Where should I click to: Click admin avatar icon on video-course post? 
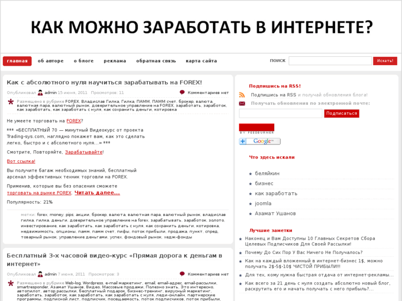(x=40, y=274)
